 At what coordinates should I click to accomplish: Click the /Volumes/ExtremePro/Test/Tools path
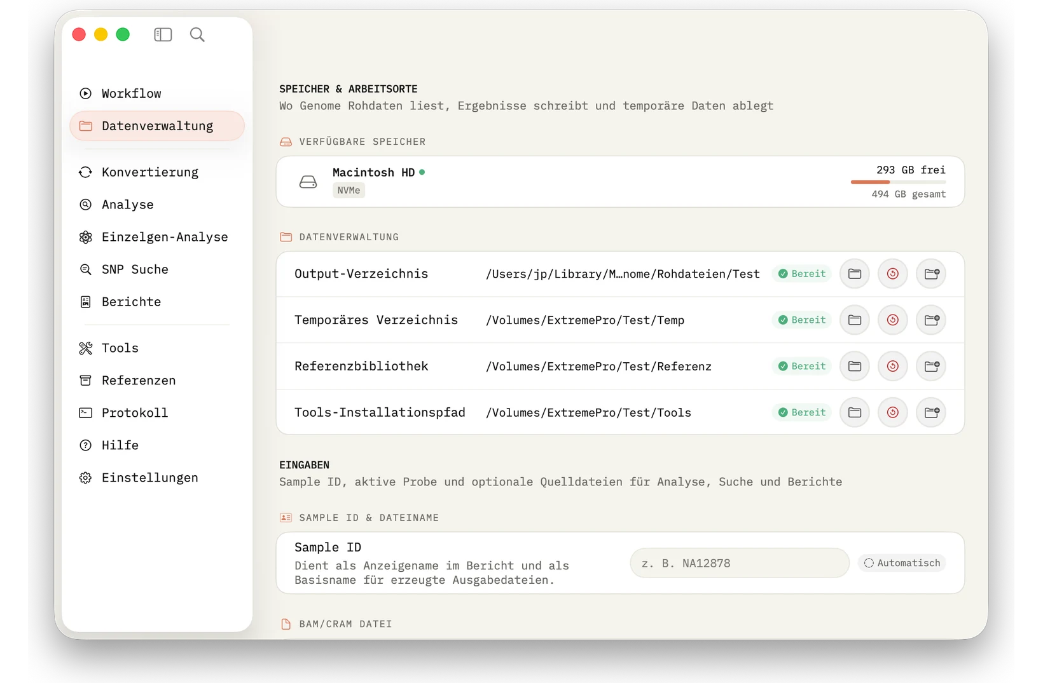[588, 413]
